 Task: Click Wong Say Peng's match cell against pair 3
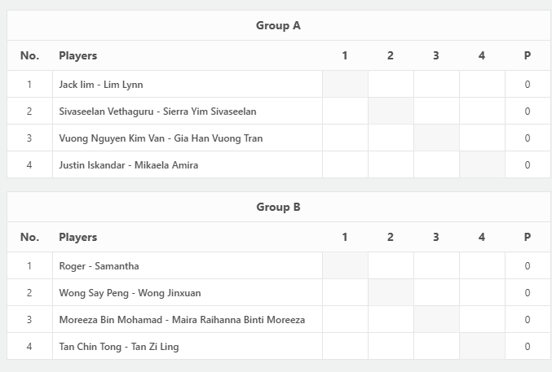click(436, 292)
